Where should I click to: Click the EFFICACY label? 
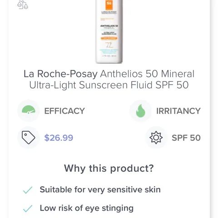(x=64, y=111)
